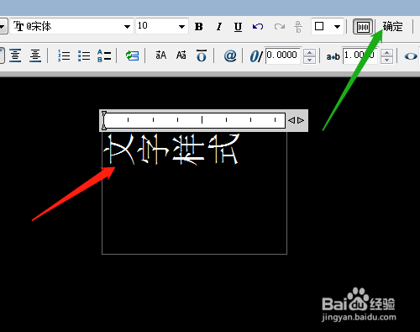420x332 pixels.
Task: Click the first-line indent marker on ruler
Action: click(x=104, y=114)
